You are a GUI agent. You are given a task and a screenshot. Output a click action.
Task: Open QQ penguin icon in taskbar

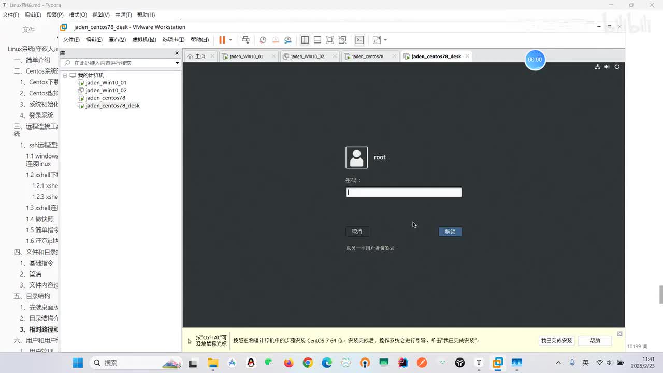click(251, 363)
